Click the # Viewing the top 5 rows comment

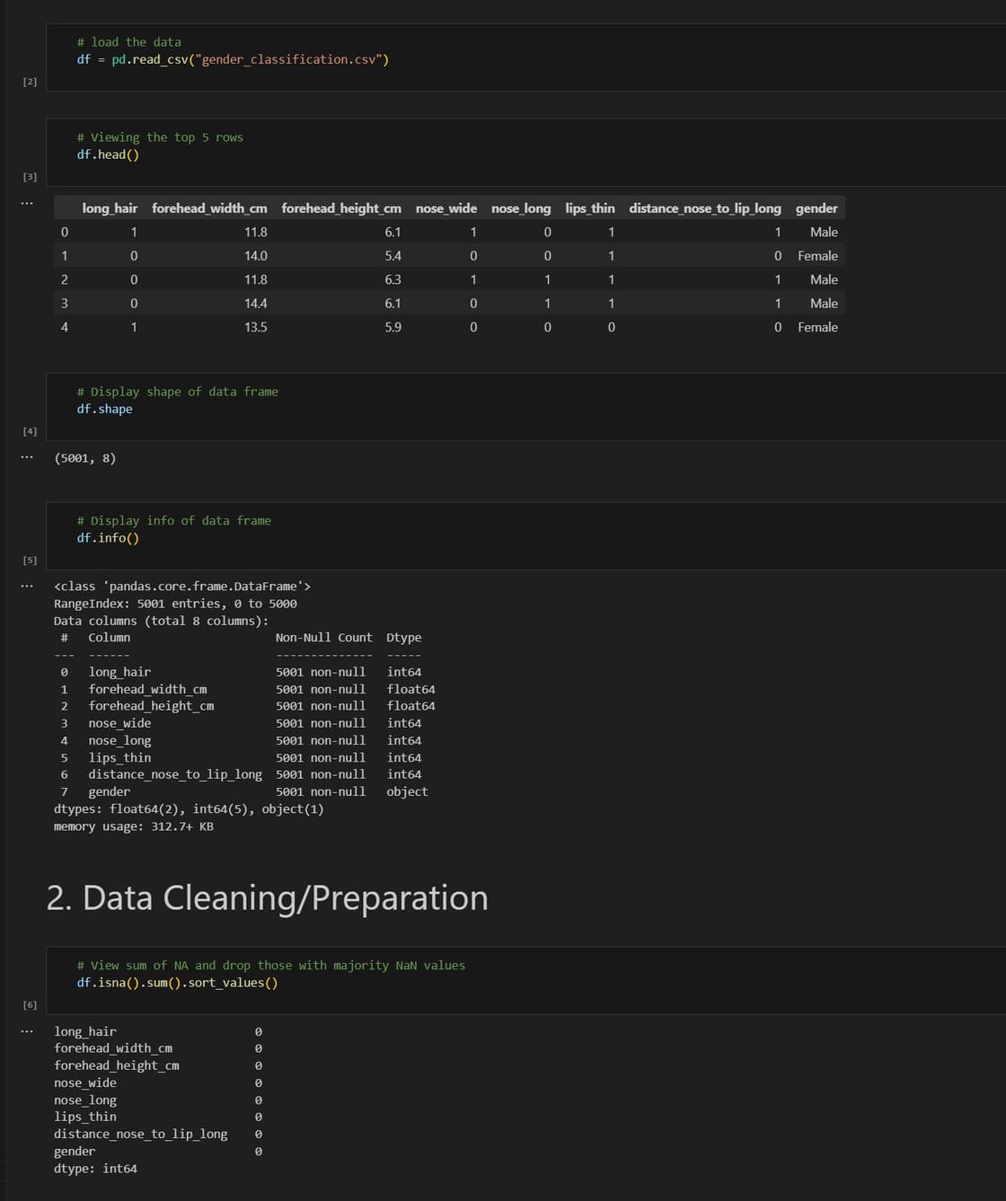coord(160,137)
